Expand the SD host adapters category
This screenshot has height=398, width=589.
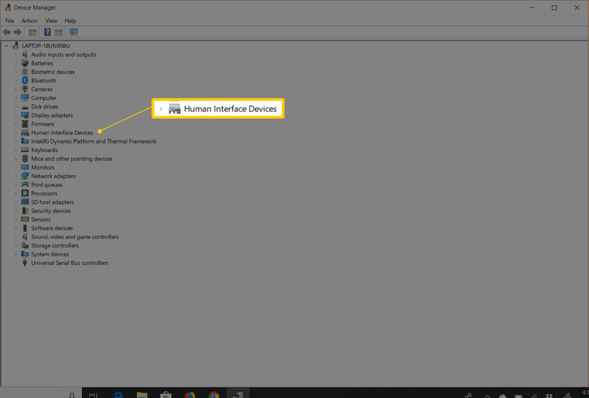16,202
